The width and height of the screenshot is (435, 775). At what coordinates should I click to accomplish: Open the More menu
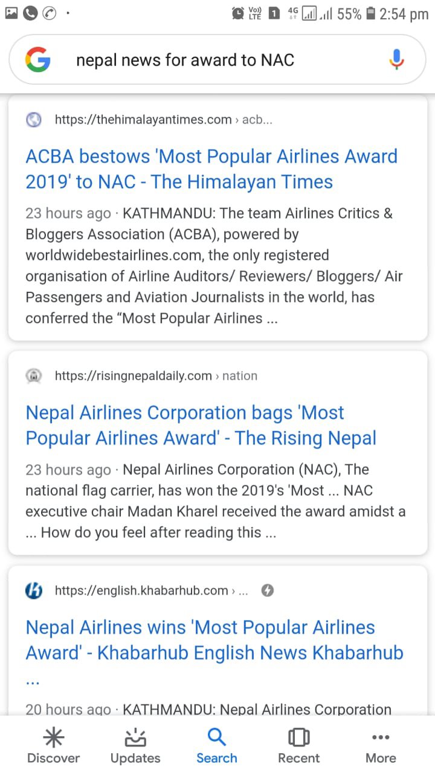pos(381,746)
